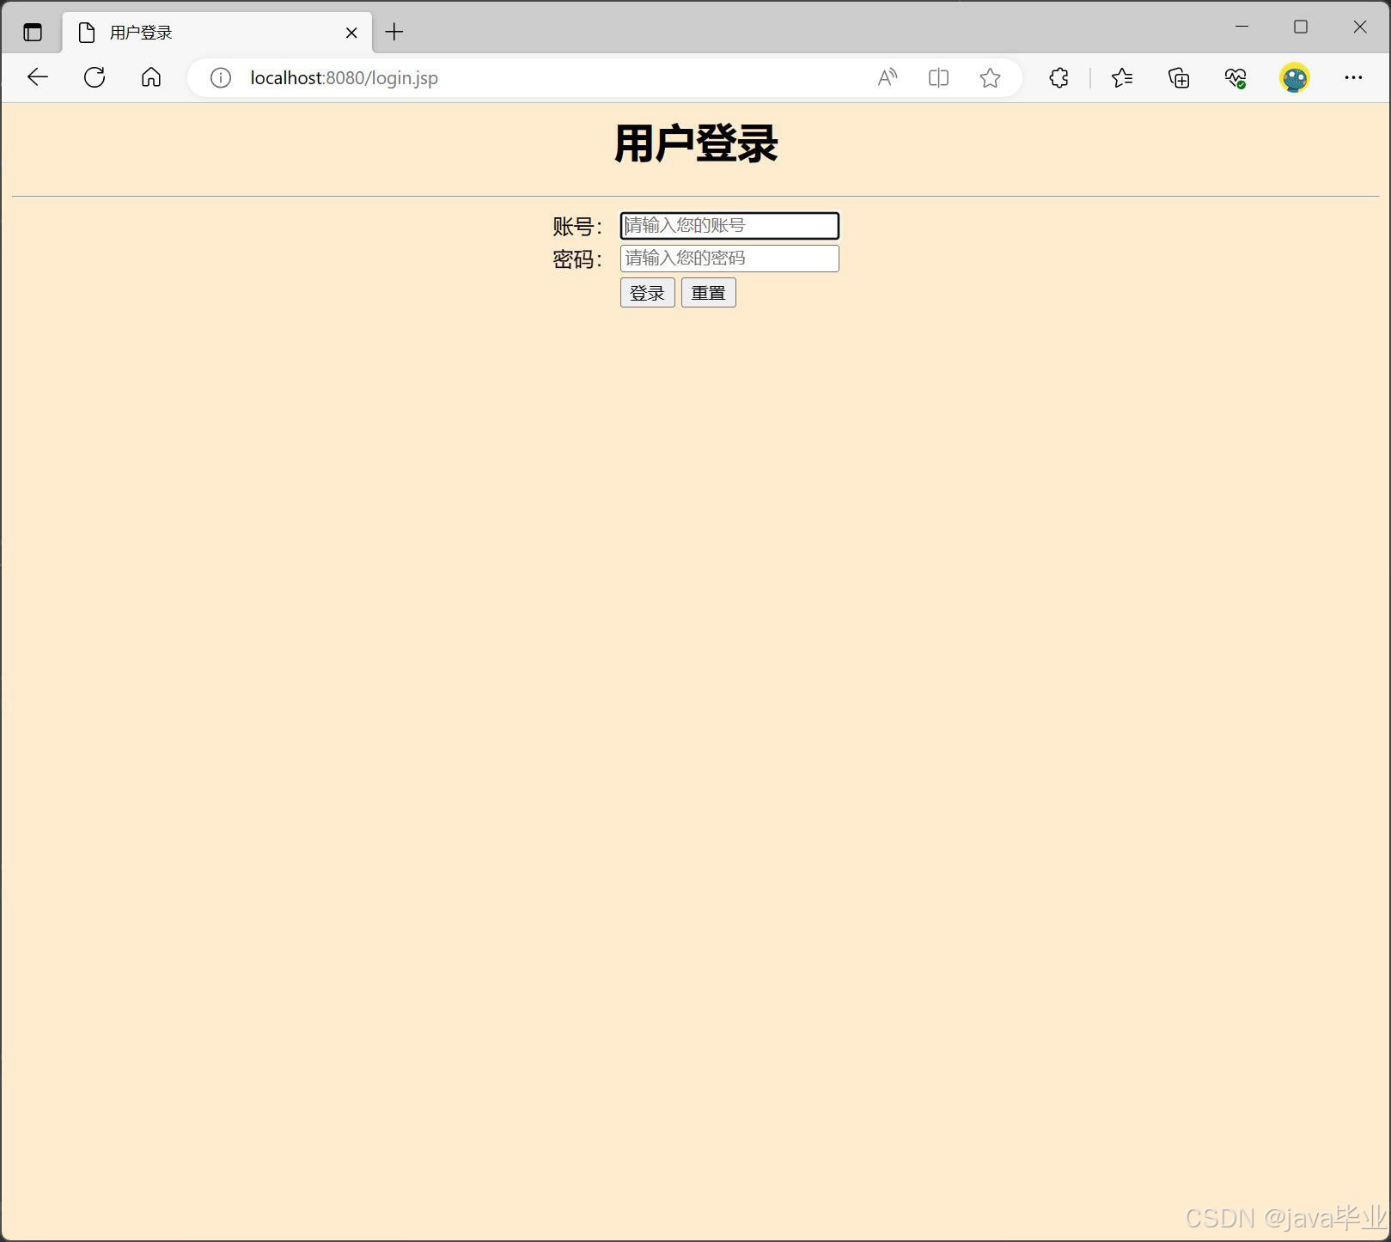Screen dimensions: 1391x1242
Task: Navigate back to the previous page
Action: click(x=37, y=77)
